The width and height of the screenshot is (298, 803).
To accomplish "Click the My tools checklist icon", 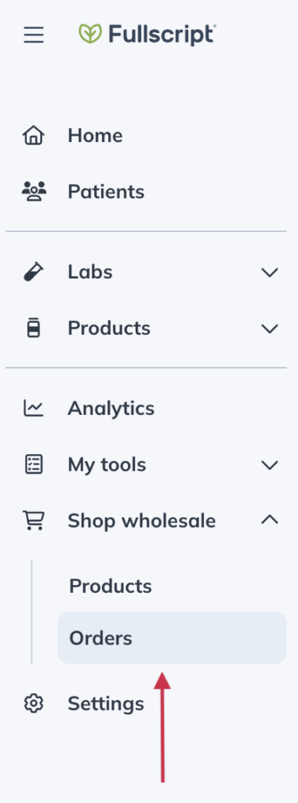I will pos(34,464).
